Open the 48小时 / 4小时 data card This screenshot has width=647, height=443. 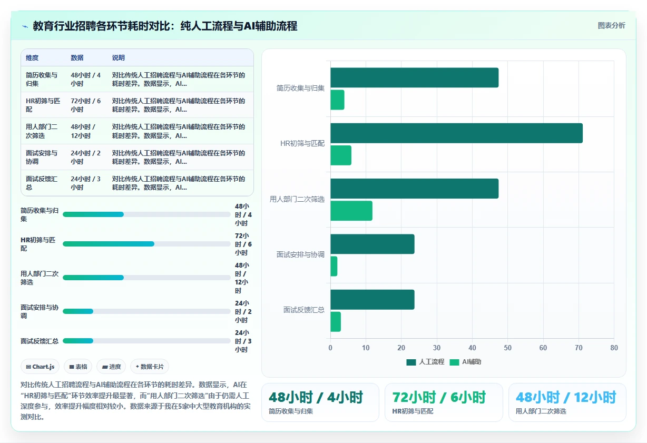click(320, 402)
